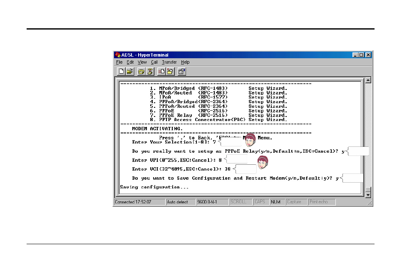The height and width of the screenshot is (265, 397).
Task: Open the Transfer menu
Action: pos(169,62)
